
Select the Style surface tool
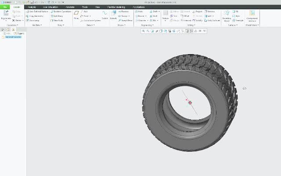pyautogui.click(x=236, y=16)
